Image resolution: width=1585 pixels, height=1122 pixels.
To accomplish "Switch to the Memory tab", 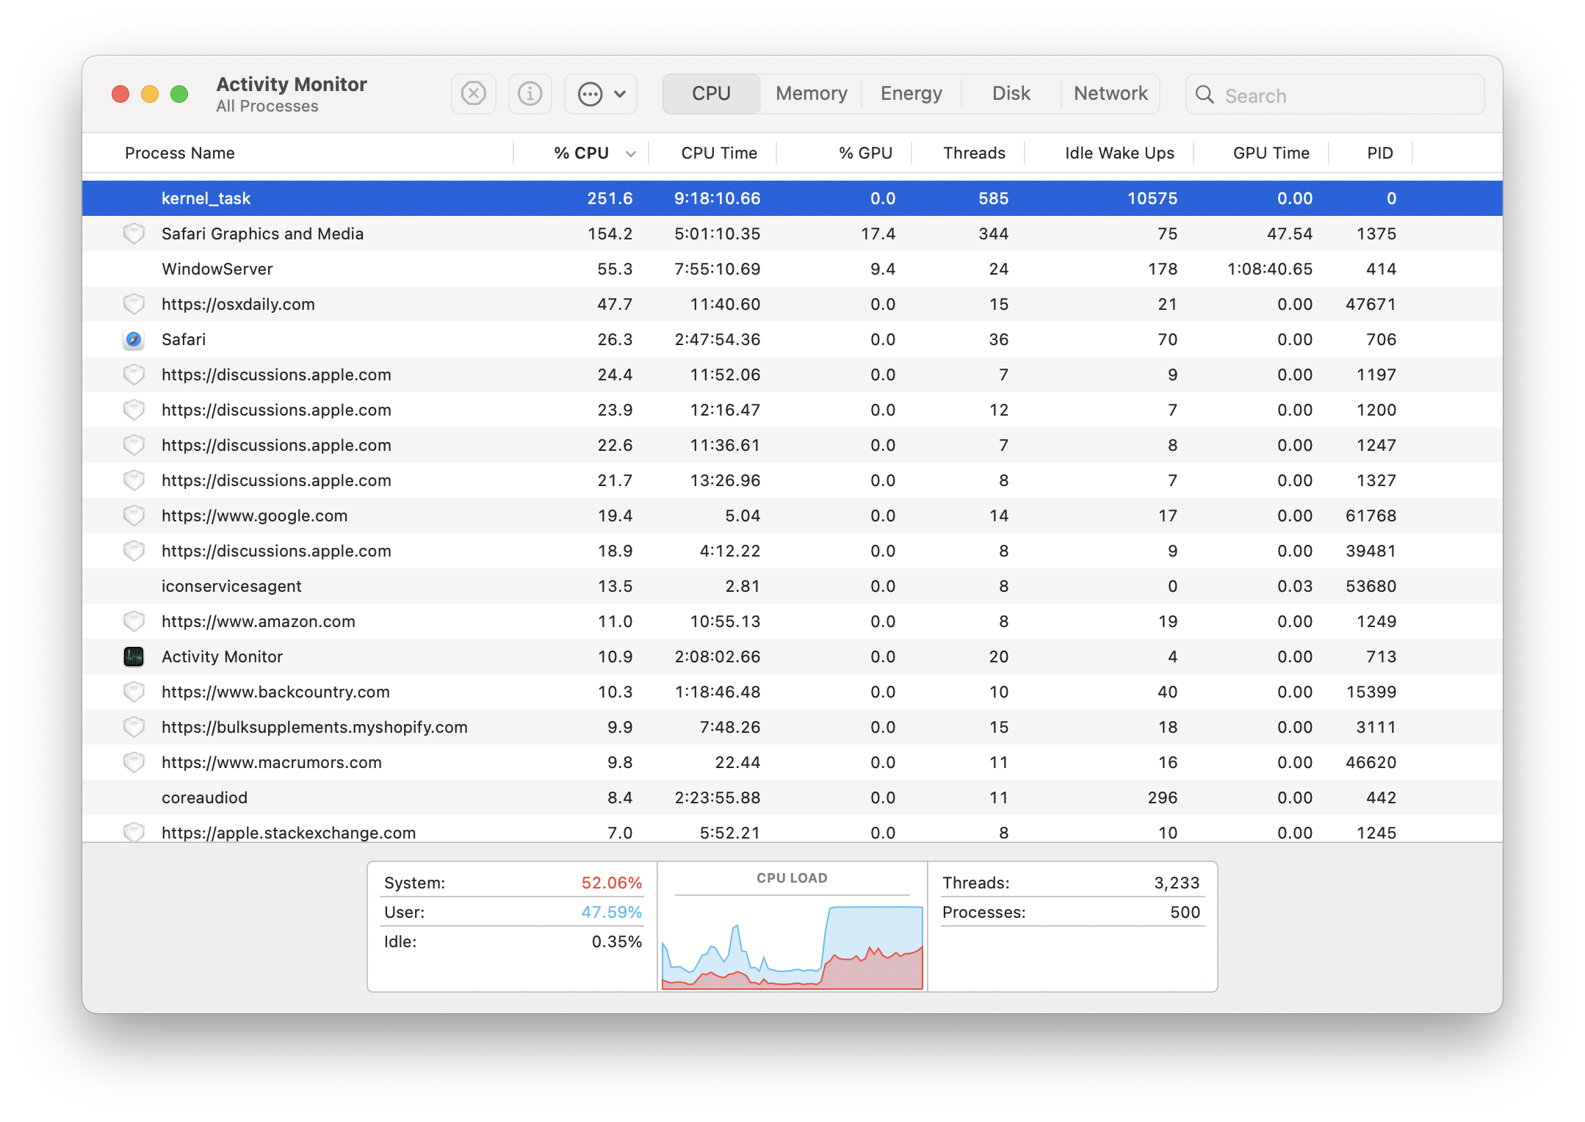I will 811,93.
